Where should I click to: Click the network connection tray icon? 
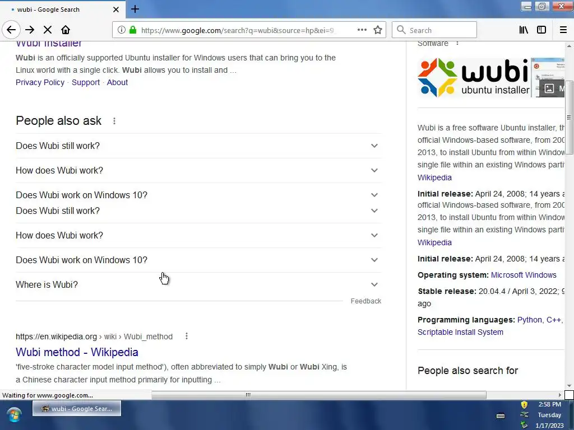(524, 415)
